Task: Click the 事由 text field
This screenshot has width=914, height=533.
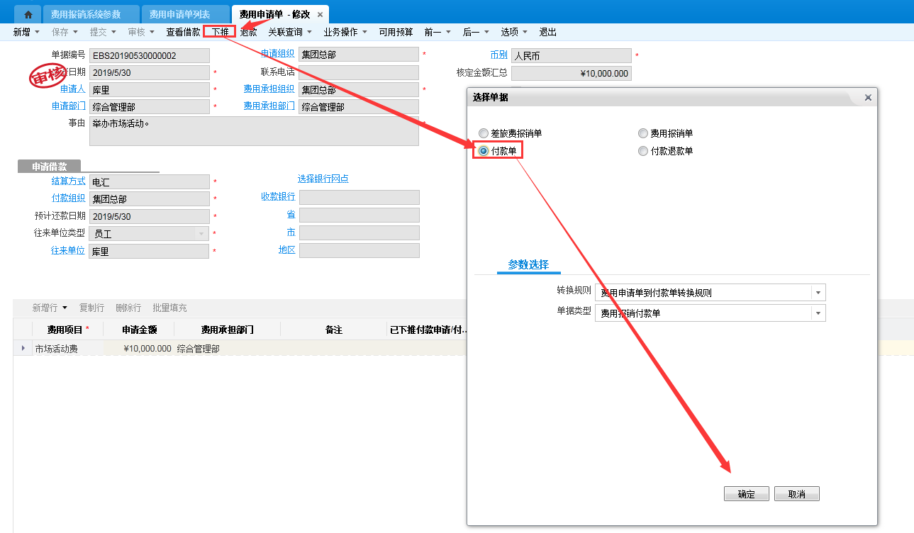Action: [254, 131]
